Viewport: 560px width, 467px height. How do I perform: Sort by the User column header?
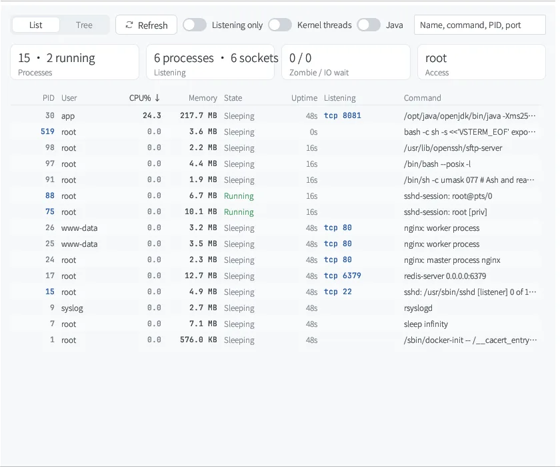(x=69, y=98)
